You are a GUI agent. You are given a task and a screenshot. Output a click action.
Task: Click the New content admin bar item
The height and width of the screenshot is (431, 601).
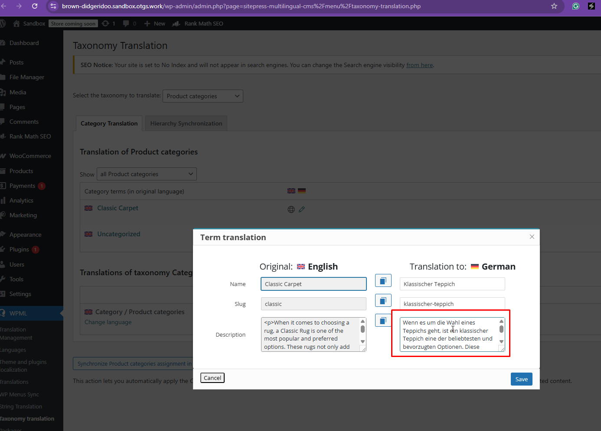[155, 23]
